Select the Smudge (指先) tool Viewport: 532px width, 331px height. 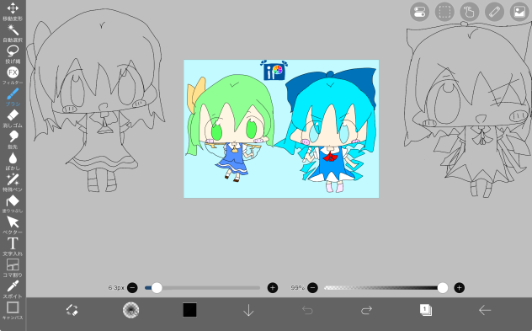tap(13, 140)
